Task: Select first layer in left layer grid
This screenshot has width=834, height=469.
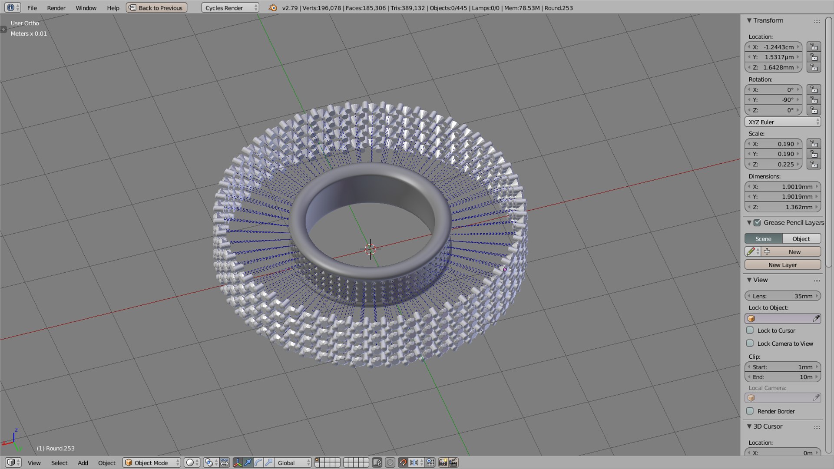Action: 317,460
